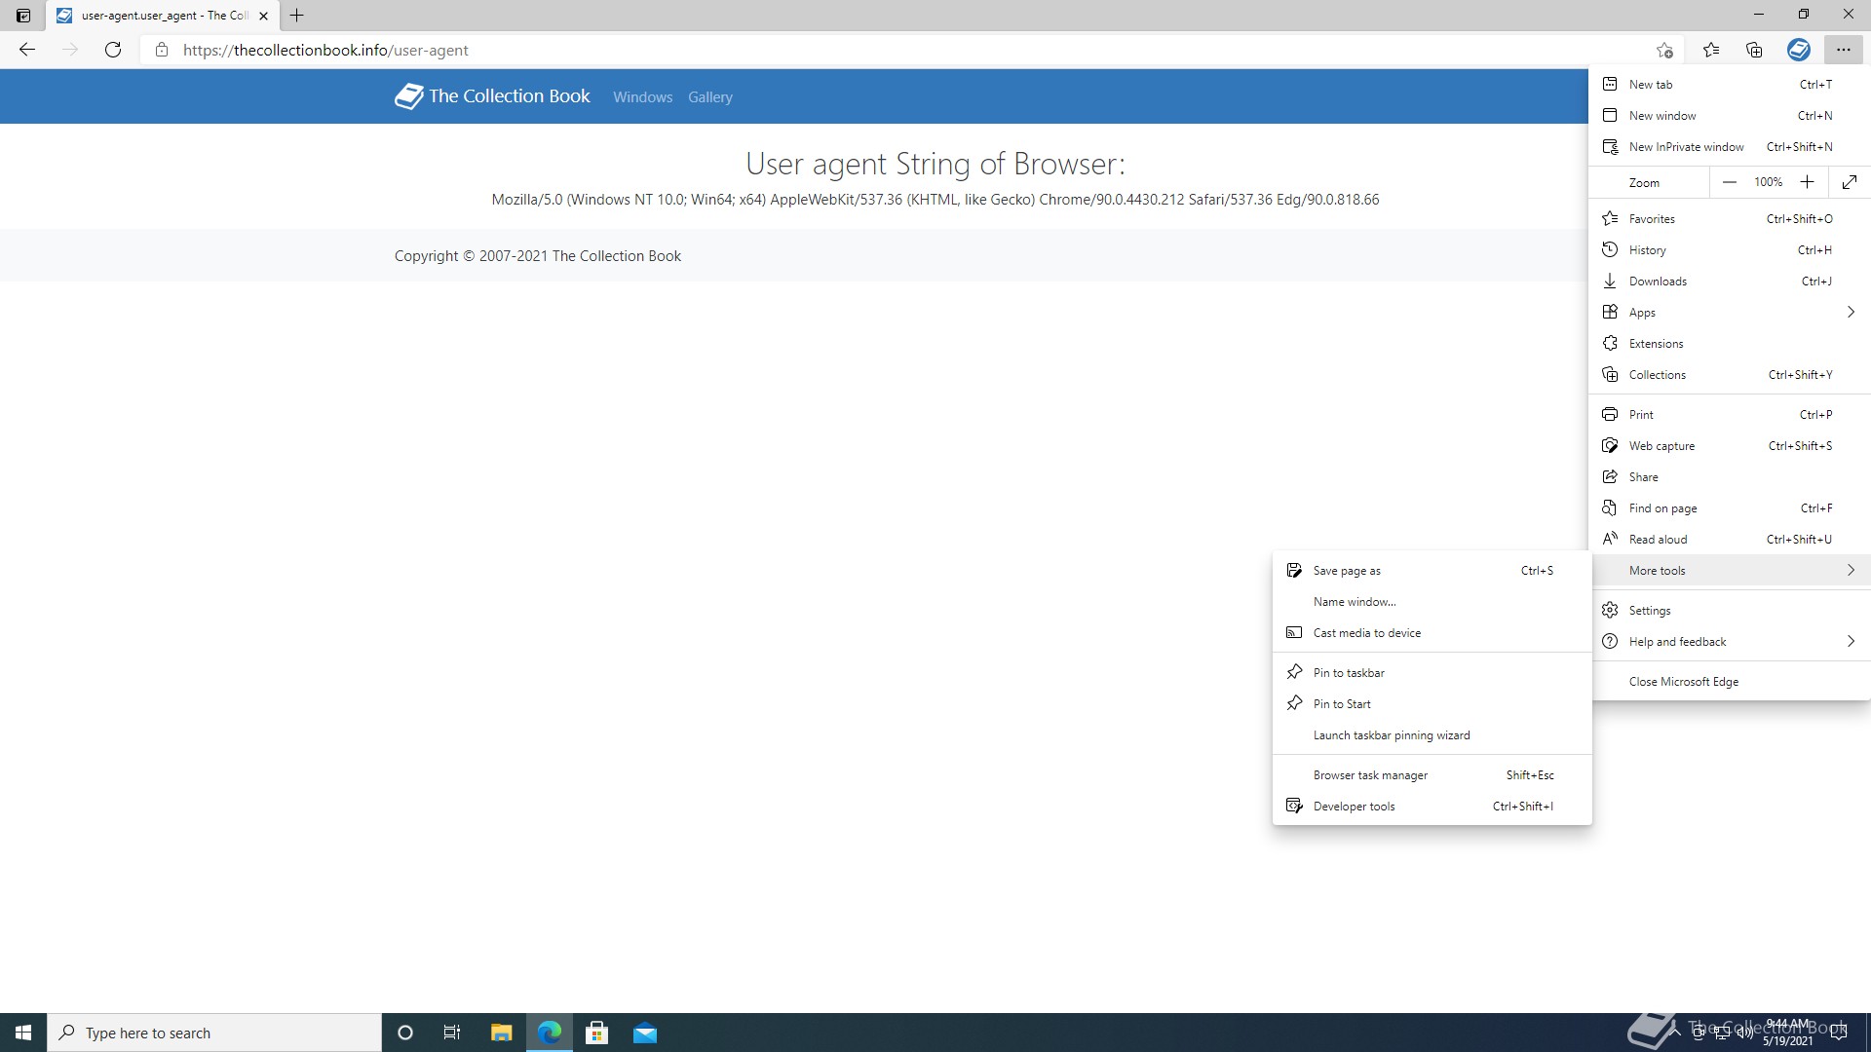Open Developer tools
Screen dimensions: 1871x1052
click(x=1432, y=807)
